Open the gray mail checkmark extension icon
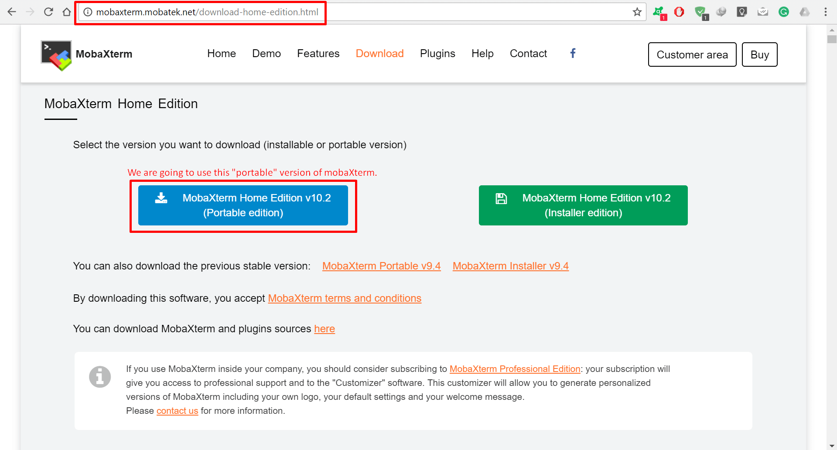The height and width of the screenshot is (450, 837). click(763, 12)
